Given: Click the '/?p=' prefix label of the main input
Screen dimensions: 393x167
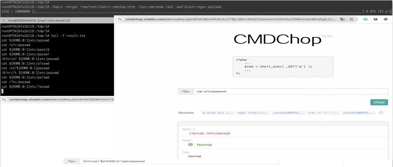Looking at the screenshot, I should 186,91.
